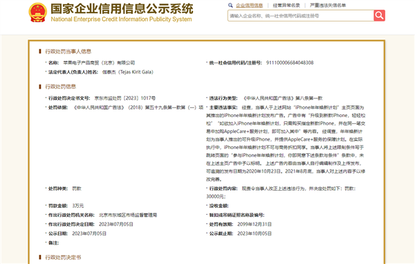
Task: Click the 作出行政处罚机关名称 label
Action: click(x=71, y=215)
